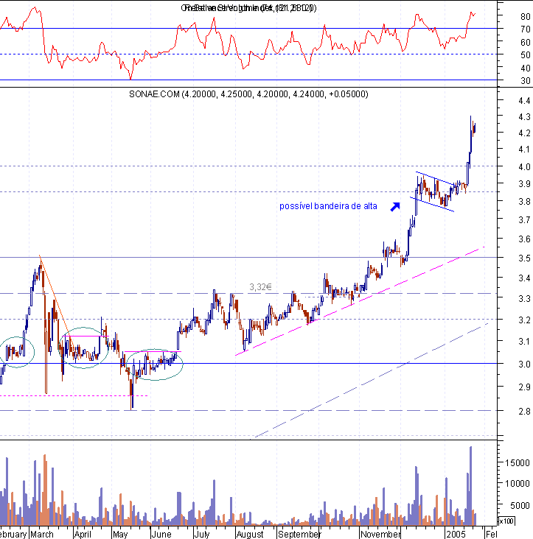This screenshot has width=533, height=539.
Task: Click the May label on time axis
Action: [x=120, y=534]
